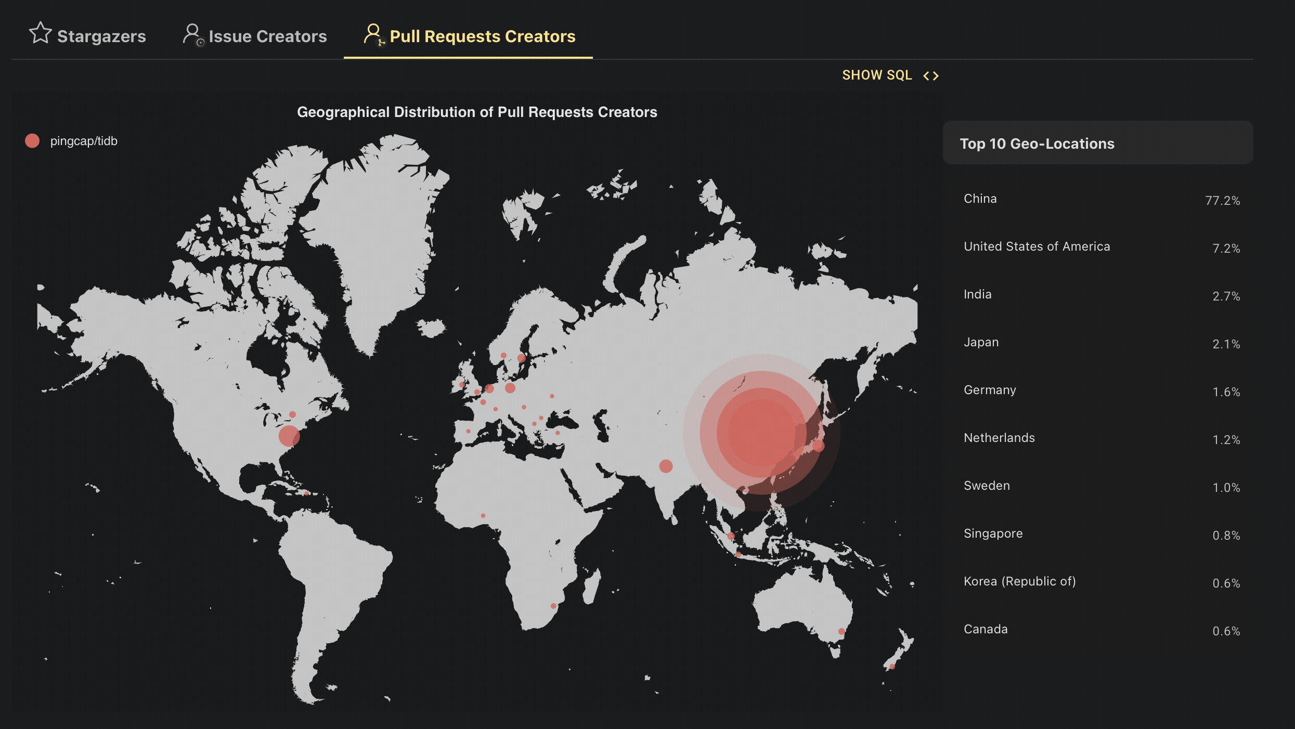Toggle the pingcap/tidb legend series

83,141
